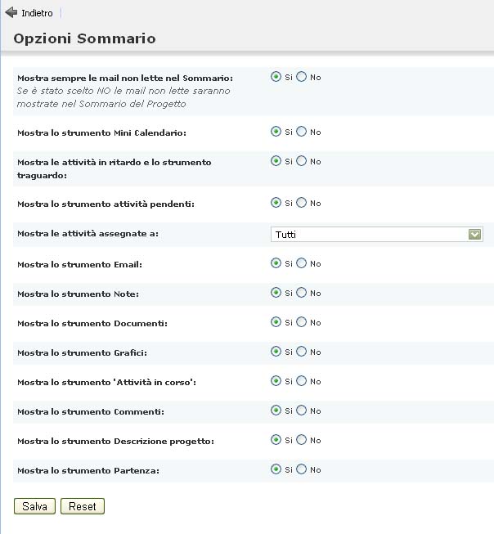The width and height of the screenshot is (494, 534).
Task: Click the green arrow of the Tutti dropdown
Action: pos(474,235)
